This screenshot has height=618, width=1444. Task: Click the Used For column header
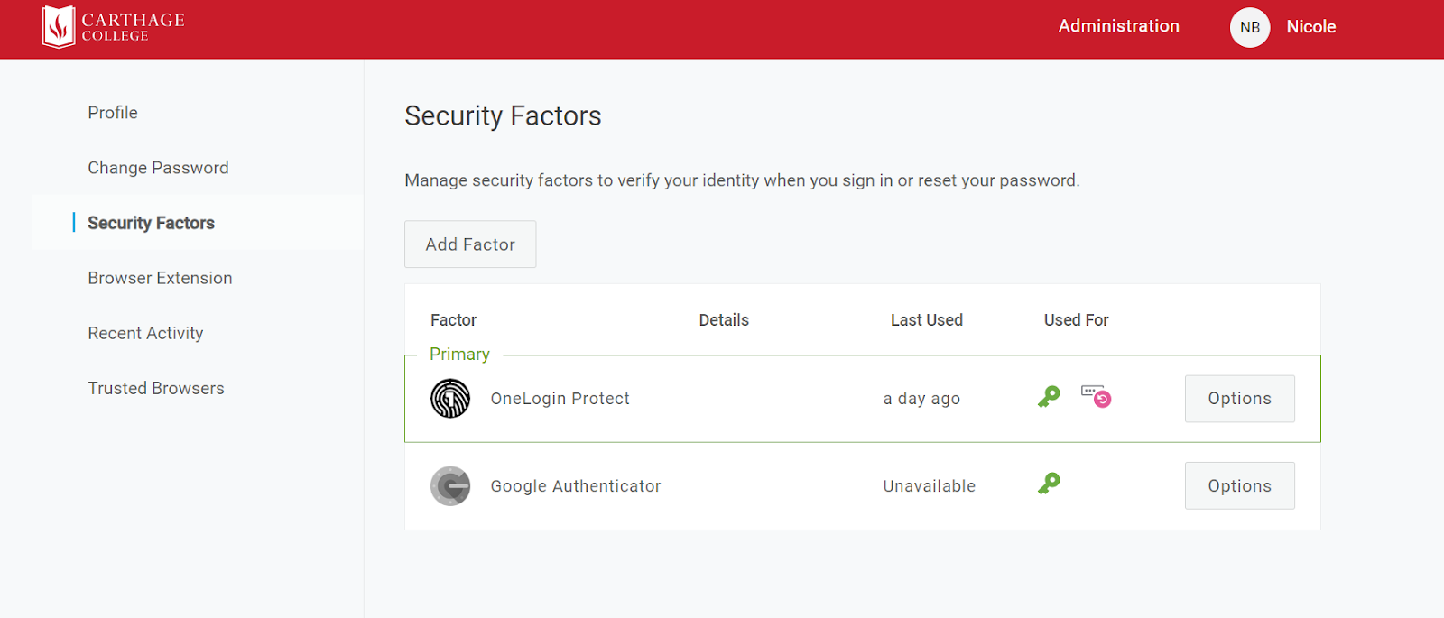point(1077,320)
